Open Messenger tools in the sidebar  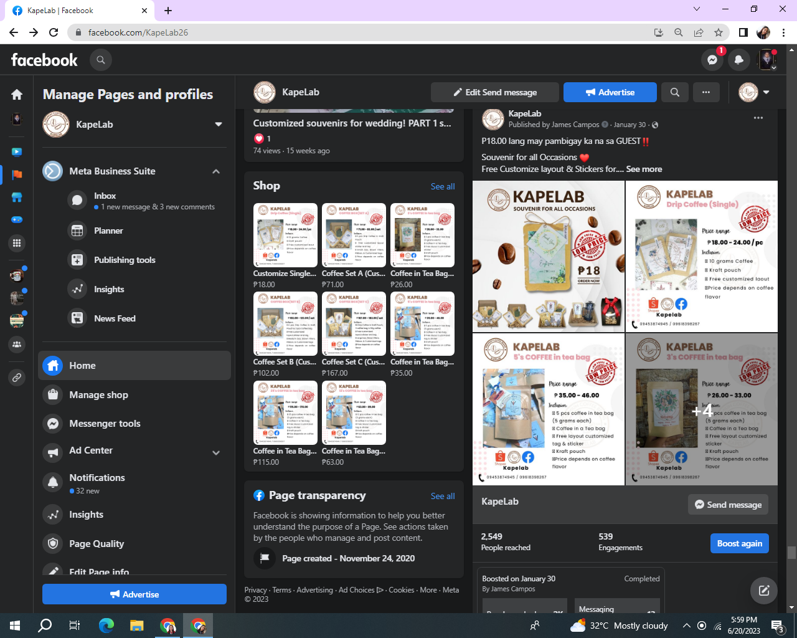[x=134, y=424]
